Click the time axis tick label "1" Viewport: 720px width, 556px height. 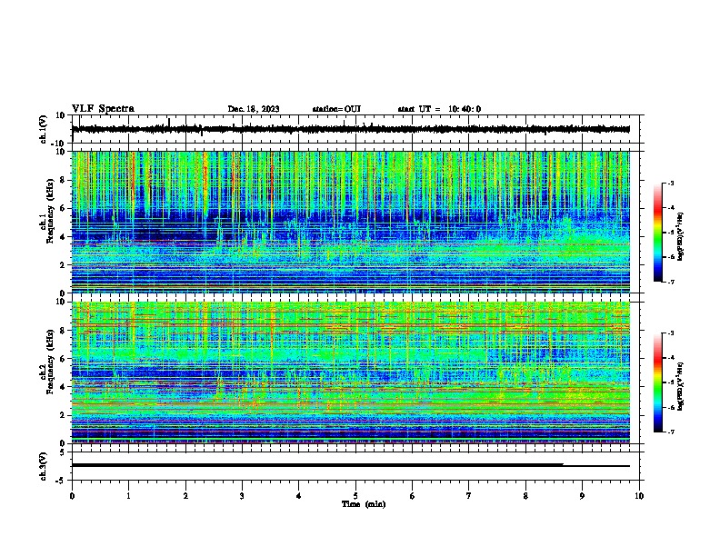[x=128, y=496]
